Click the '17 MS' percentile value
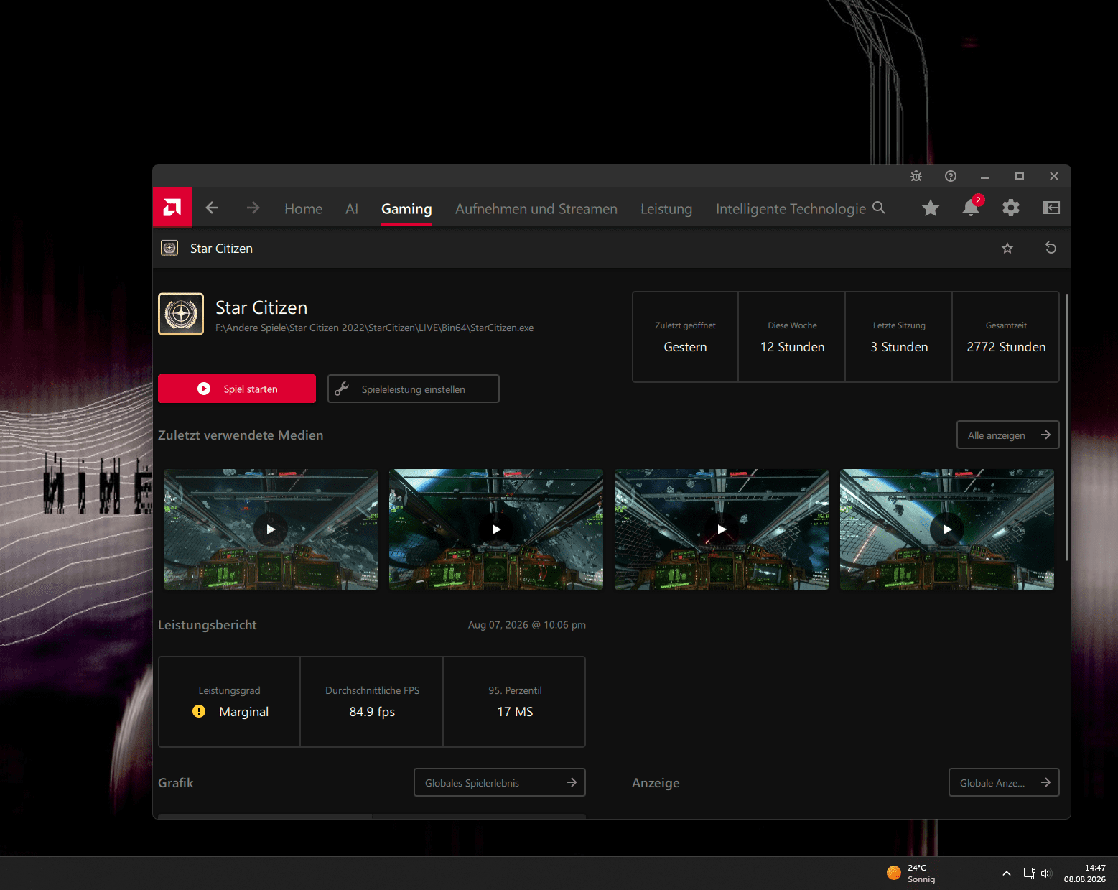 tap(515, 712)
